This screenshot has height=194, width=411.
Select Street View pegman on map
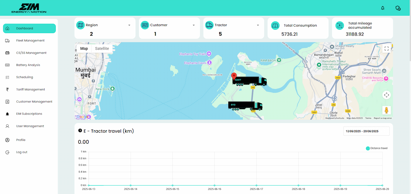(x=386, y=110)
